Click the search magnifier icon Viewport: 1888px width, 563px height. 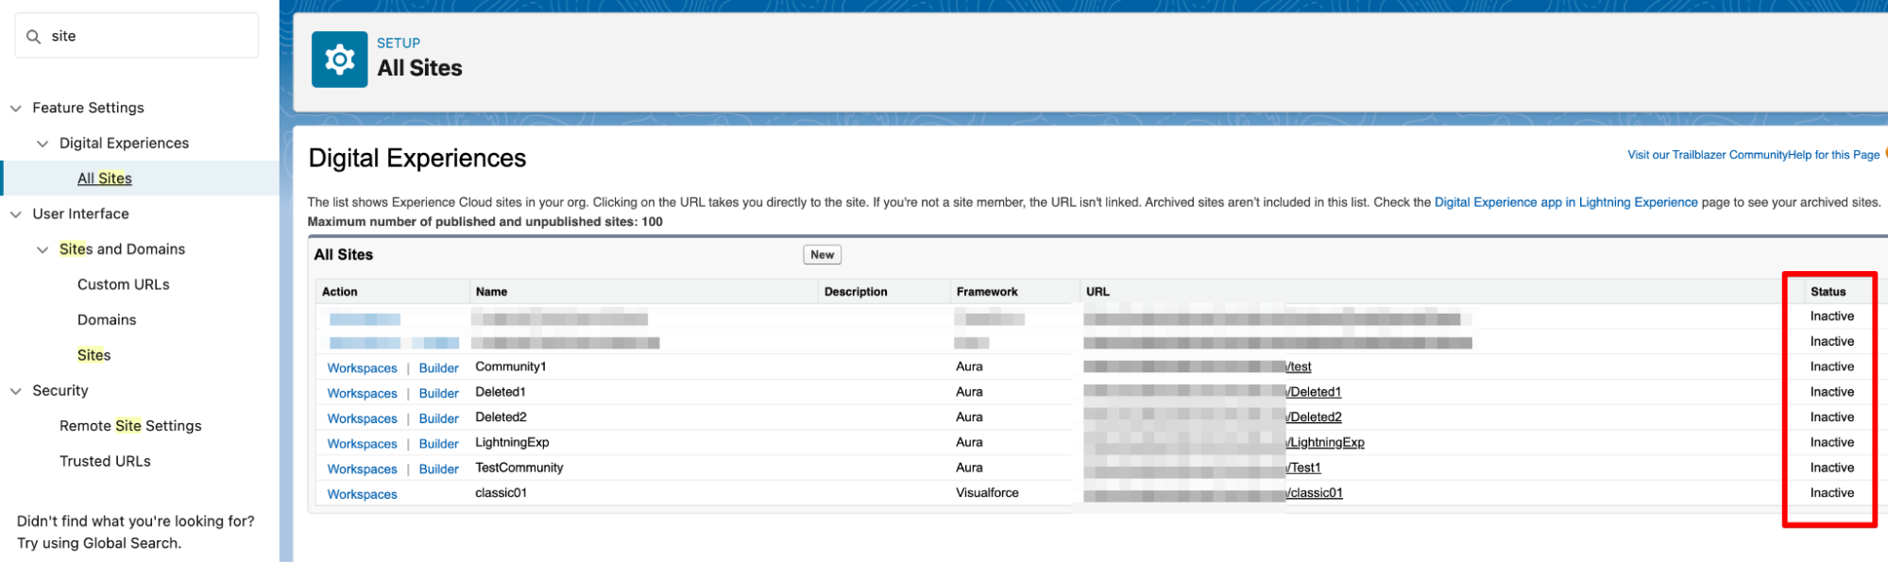pos(34,37)
